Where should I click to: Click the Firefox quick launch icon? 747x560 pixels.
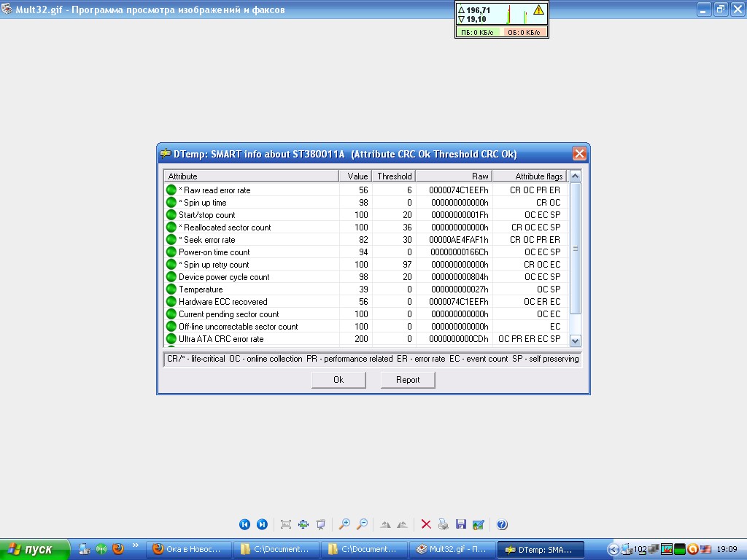pos(117,549)
